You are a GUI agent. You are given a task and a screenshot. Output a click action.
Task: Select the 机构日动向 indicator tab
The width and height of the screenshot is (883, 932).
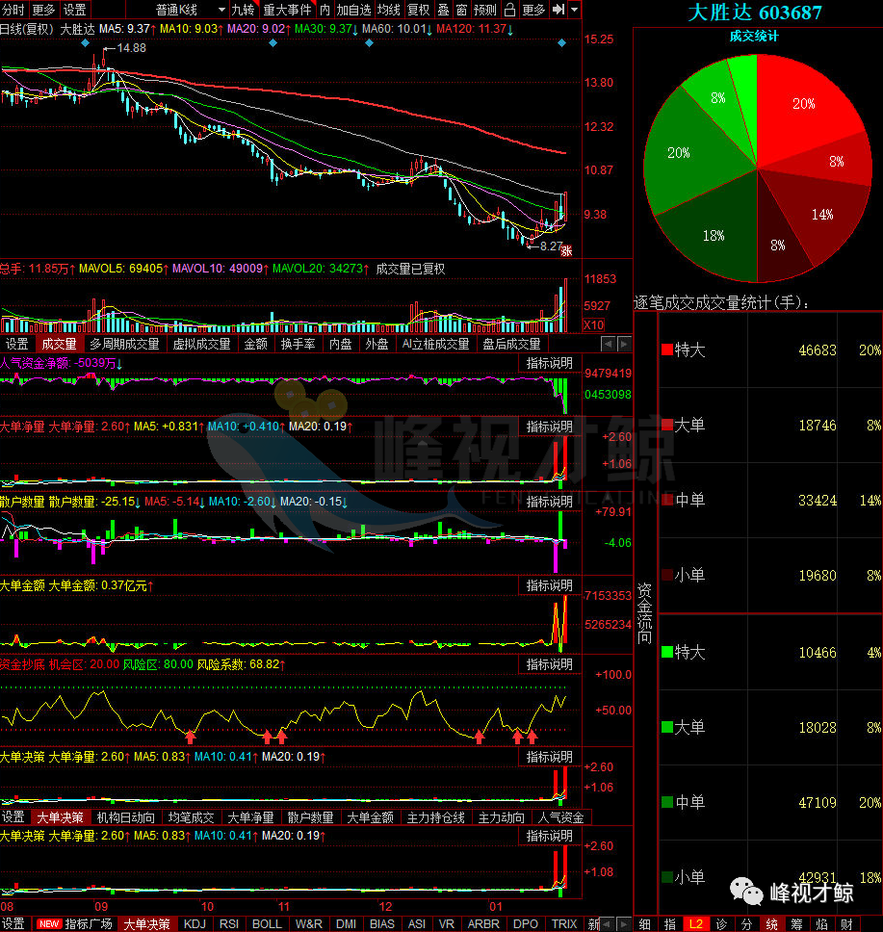point(125,817)
